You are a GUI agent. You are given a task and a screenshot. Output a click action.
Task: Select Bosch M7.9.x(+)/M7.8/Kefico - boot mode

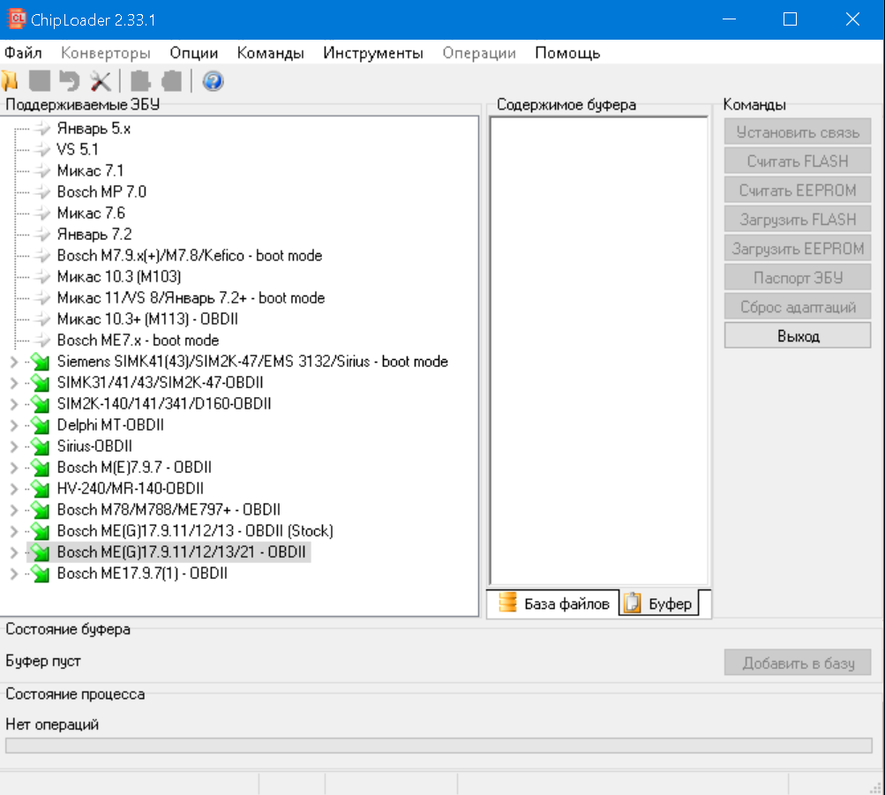coord(190,256)
